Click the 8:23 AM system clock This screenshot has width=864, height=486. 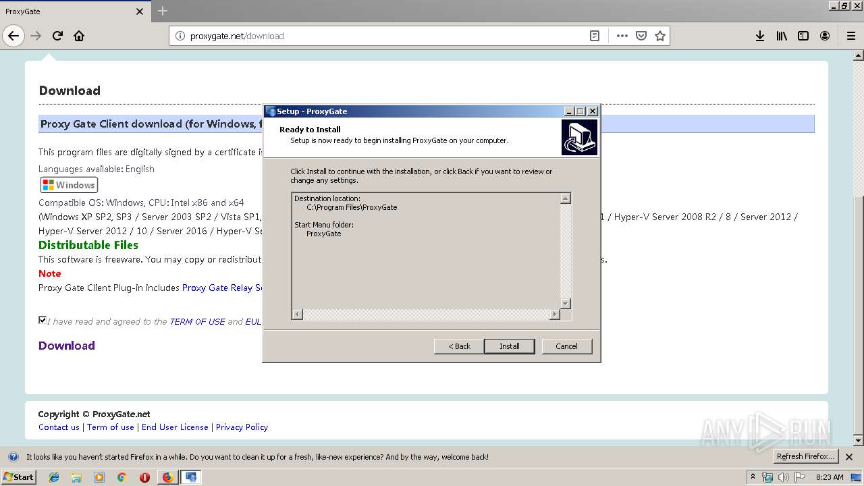point(830,477)
